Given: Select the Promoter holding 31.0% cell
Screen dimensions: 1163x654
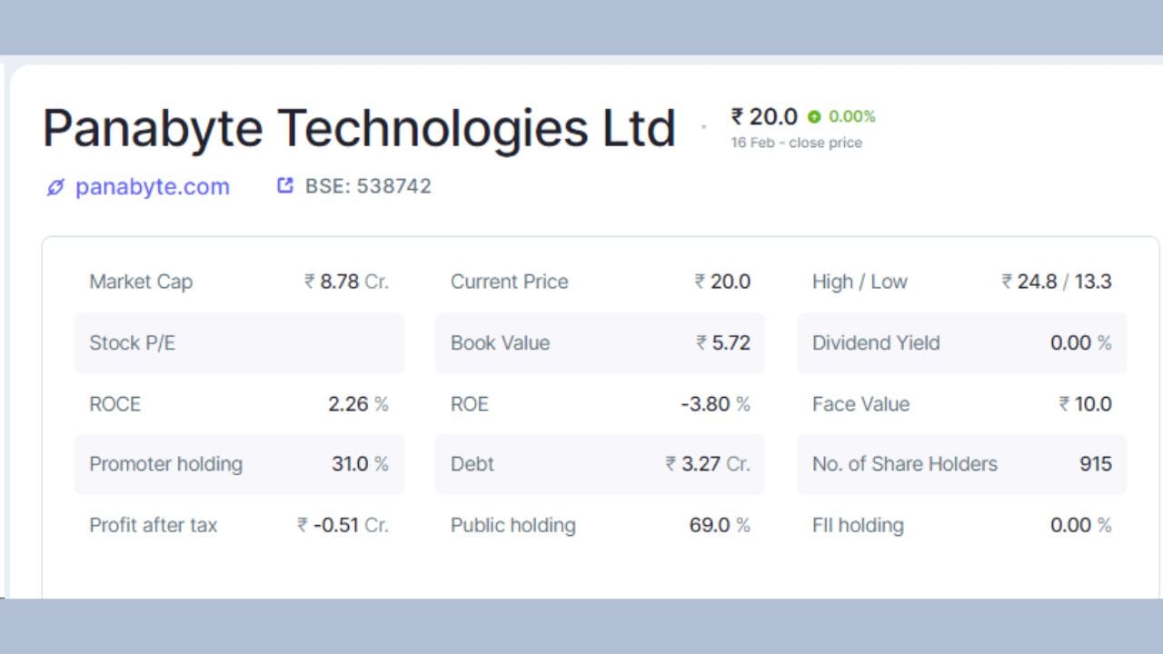Looking at the screenshot, I should pos(240,464).
